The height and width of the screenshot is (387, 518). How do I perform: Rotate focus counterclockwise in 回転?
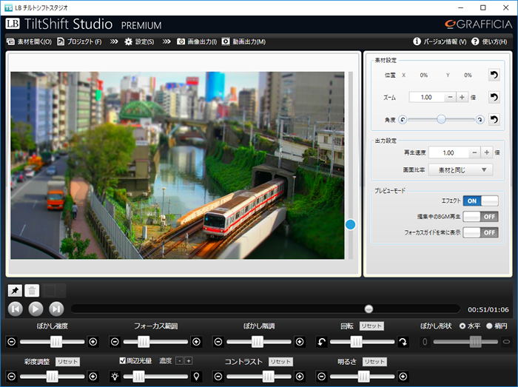[x=322, y=342]
